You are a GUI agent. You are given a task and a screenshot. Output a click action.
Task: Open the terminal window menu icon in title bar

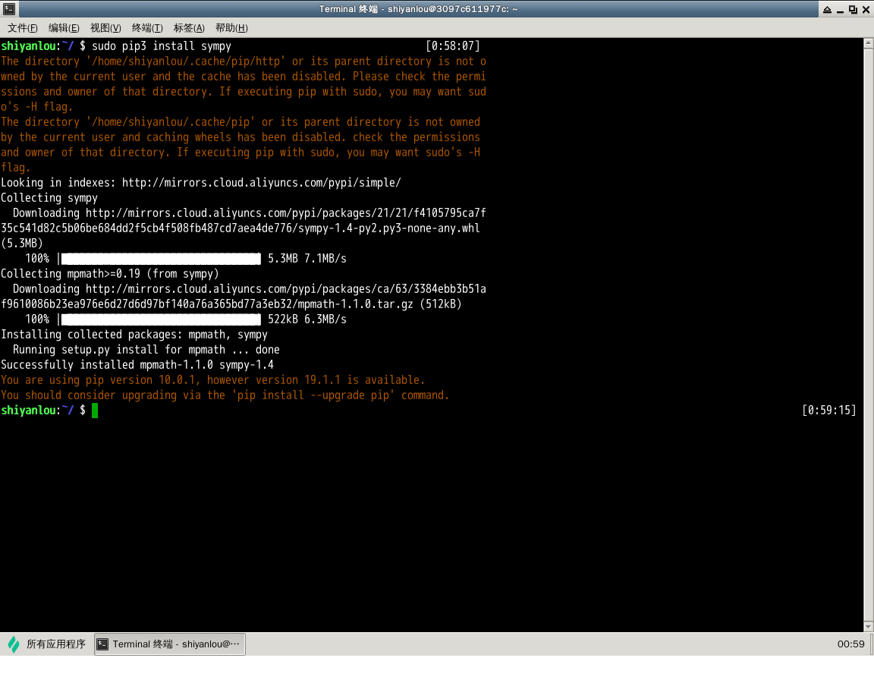9,9
